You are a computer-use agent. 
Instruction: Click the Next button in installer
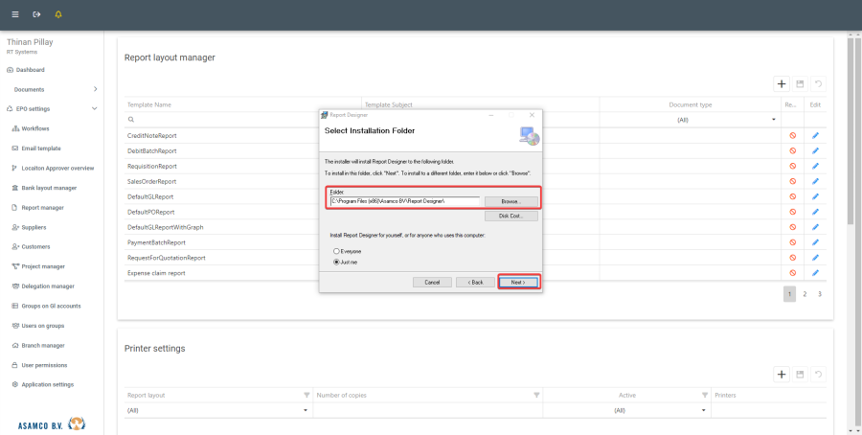tap(518, 283)
